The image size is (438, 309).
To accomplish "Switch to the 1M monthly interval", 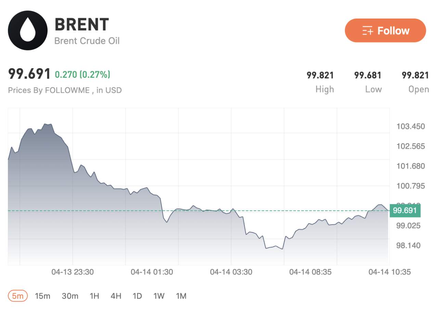I will pos(181,296).
